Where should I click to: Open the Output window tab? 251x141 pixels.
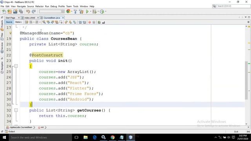tap(10, 132)
